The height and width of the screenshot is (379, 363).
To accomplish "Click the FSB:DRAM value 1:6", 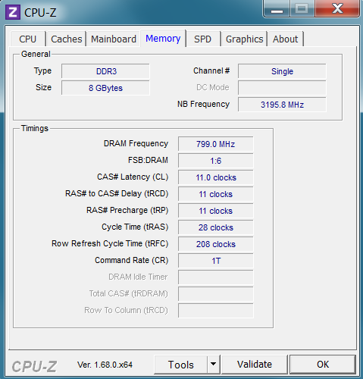I will tap(216, 161).
